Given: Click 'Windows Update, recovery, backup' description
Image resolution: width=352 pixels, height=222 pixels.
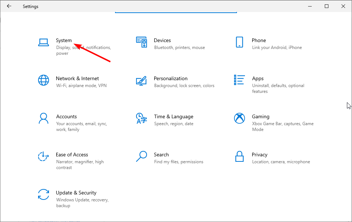Looking at the screenshot, I should [82, 203].
